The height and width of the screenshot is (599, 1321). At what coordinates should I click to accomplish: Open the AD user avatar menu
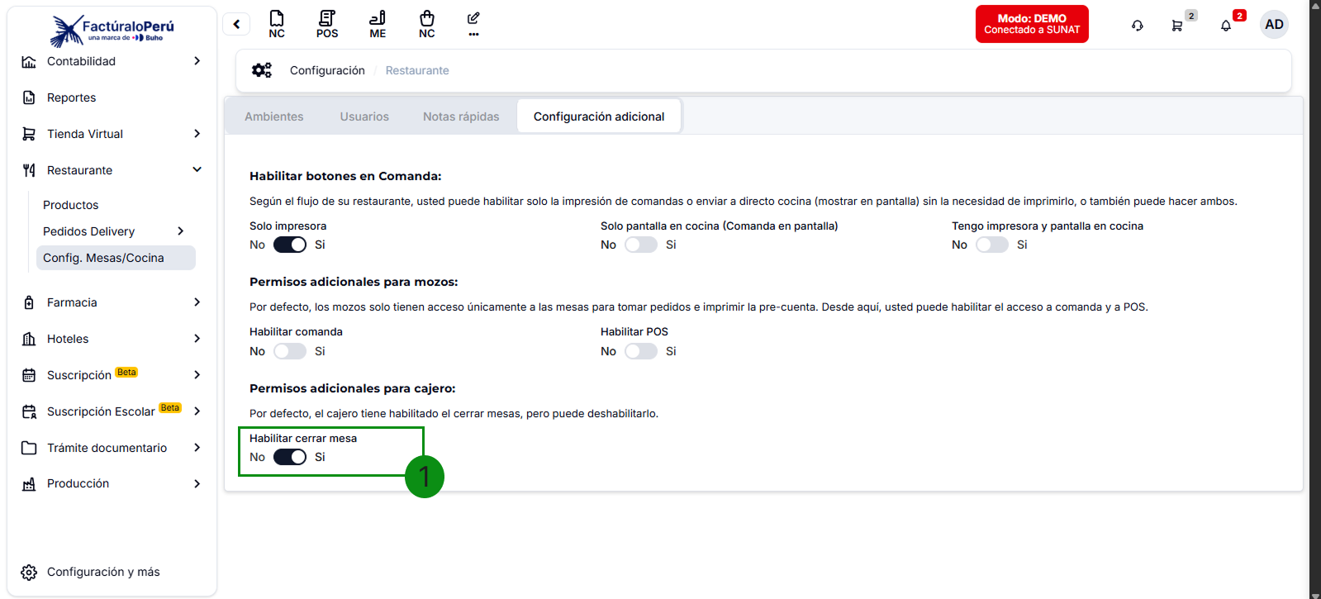click(x=1274, y=24)
